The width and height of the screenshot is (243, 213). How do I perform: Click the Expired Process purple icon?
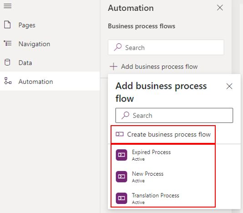[121, 155]
